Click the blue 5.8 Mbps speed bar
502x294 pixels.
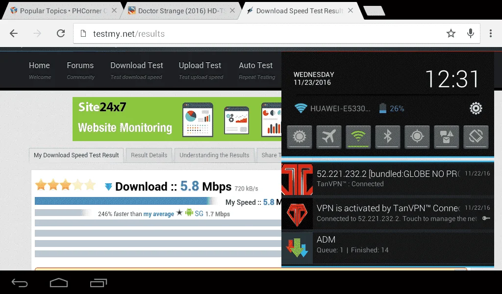coord(127,201)
